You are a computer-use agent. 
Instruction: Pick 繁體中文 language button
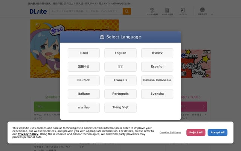tap(84, 67)
